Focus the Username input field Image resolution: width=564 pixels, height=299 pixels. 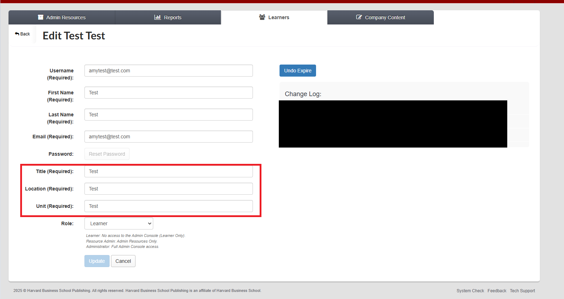(x=168, y=71)
